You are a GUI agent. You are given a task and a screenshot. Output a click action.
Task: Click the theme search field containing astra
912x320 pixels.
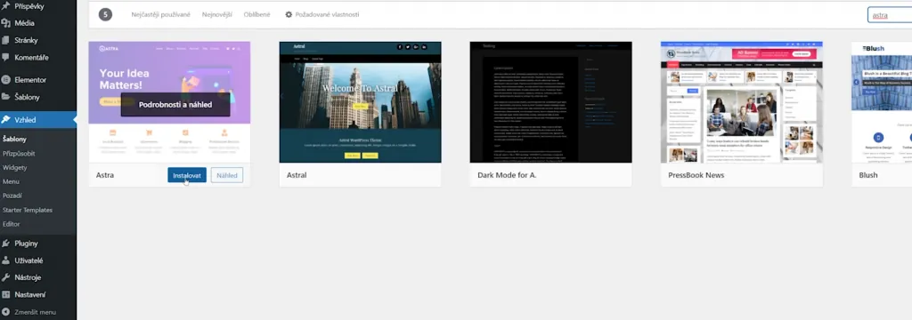click(x=890, y=15)
